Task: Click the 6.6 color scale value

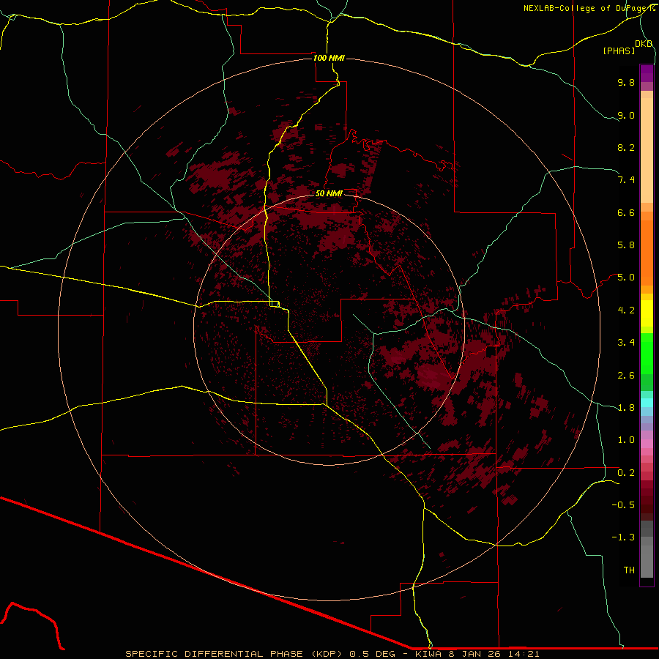Action: point(626,212)
